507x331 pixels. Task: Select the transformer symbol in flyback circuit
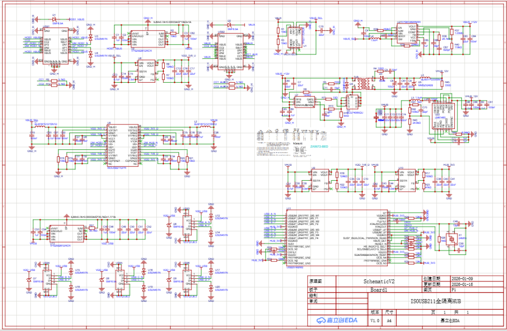coord(363,85)
